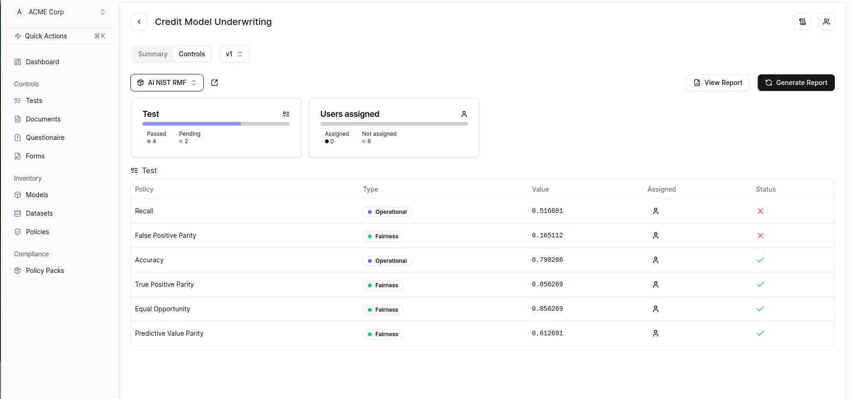Click the Fairness tag in Equal Opportunity row
The height and width of the screenshot is (399, 852).
383,310
